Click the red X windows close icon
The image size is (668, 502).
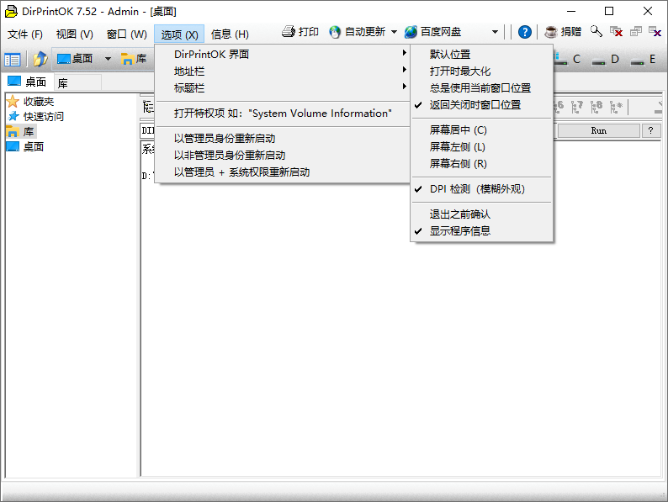616,31
